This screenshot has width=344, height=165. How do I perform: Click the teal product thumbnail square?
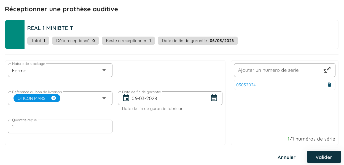pyautogui.click(x=15, y=34)
